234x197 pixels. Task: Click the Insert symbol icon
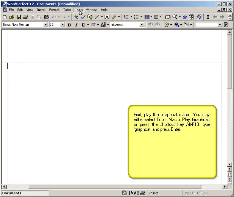tap(186, 25)
